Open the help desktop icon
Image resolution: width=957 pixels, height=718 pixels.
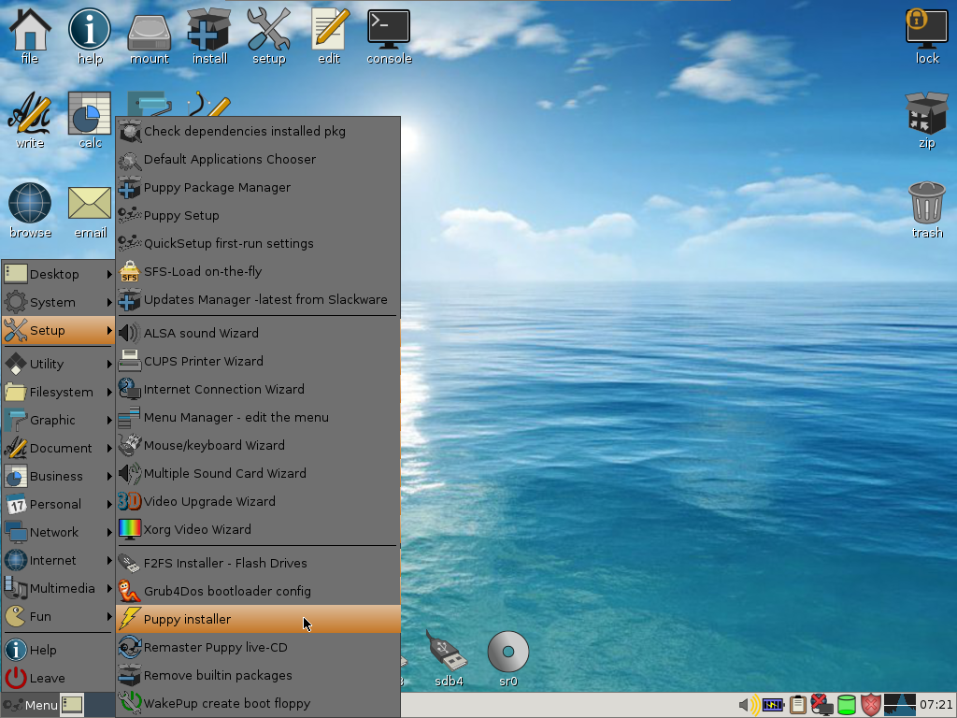point(90,36)
